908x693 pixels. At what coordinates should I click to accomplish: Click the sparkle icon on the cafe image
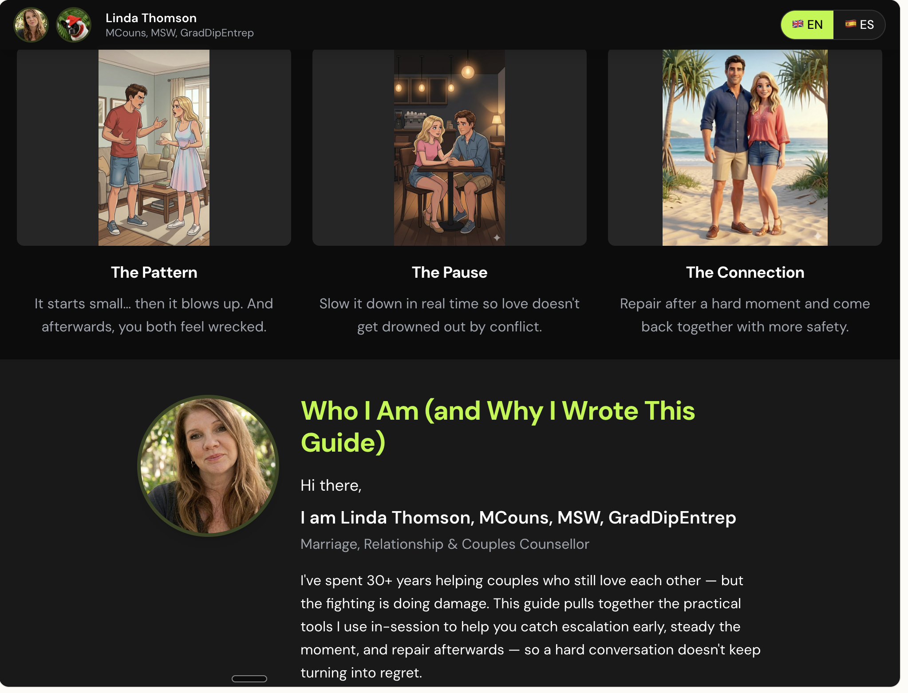click(x=497, y=238)
